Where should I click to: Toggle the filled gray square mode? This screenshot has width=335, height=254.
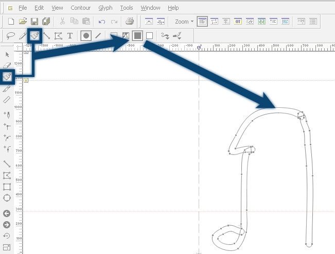[x=137, y=35]
